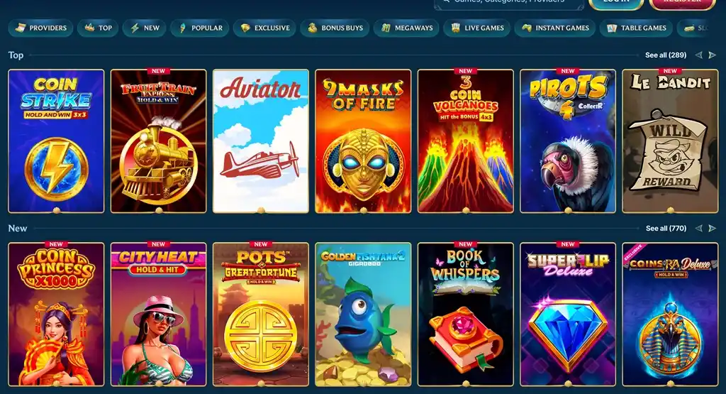Go to next games in Top row
The image size is (726, 394).
click(713, 55)
